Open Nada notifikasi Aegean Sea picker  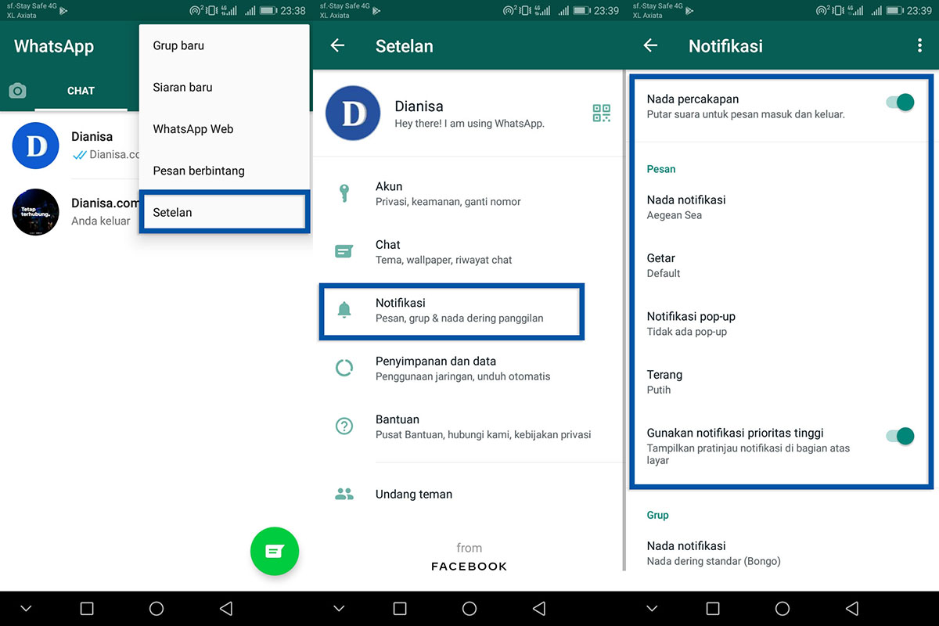pyautogui.click(x=686, y=207)
